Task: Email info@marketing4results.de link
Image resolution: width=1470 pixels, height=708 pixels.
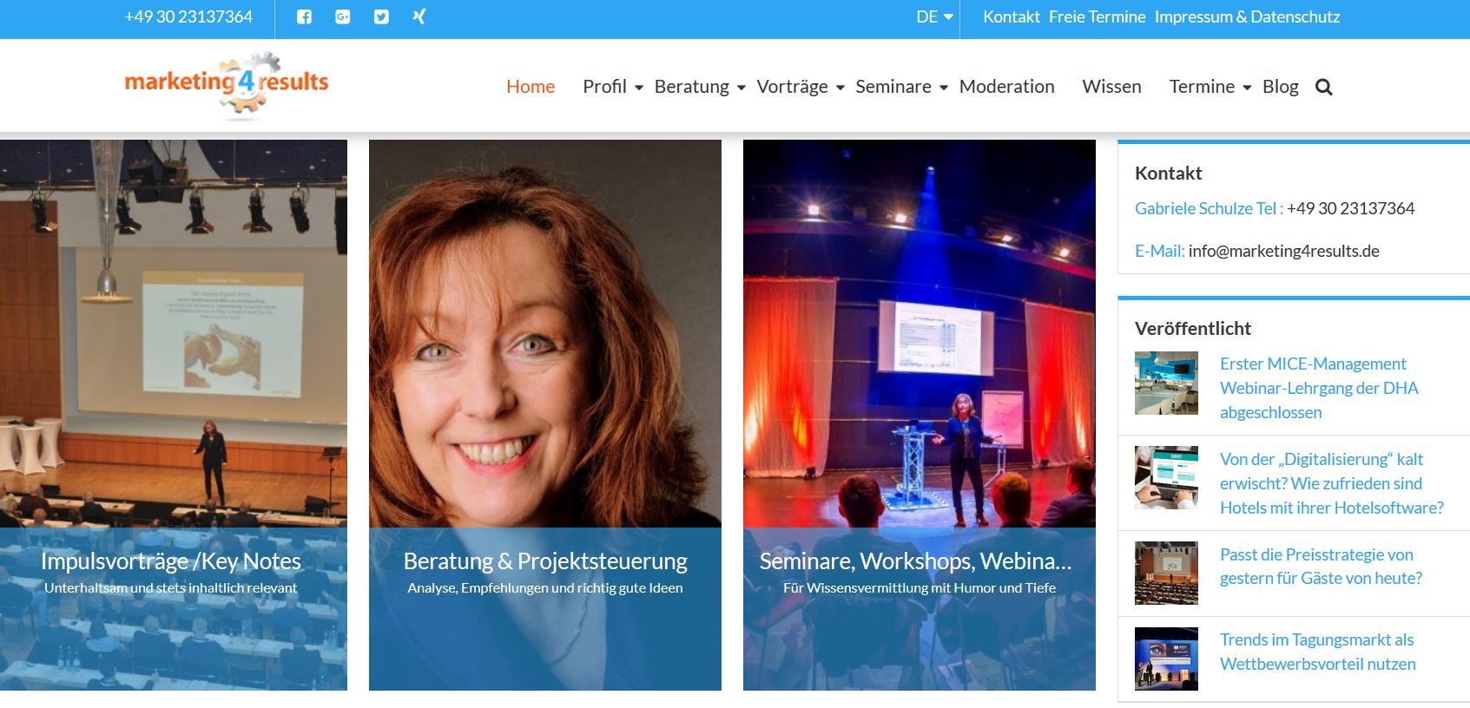Action: point(1284,251)
